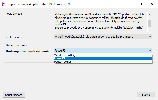Collapse the 'Druh importovaných záznamů' dropdown arrow
Screen dimensions: 158x100
point(150,51)
